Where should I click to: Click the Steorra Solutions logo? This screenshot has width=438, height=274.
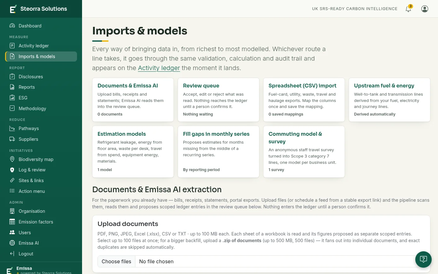click(x=38, y=9)
